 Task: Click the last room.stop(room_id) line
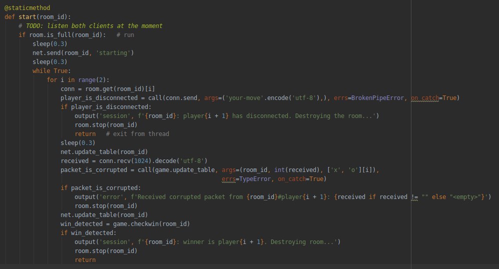106,251
